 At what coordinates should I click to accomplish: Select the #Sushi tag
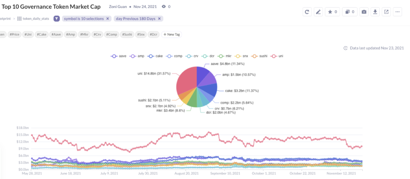coord(127,34)
